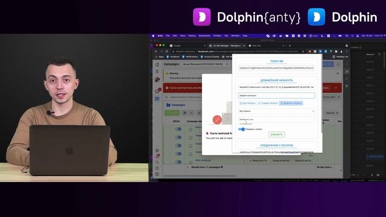The height and width of the screenshot is (217, 386).
Task: Open the edit pencil in right rail
Action: click(x=347, y=79)
